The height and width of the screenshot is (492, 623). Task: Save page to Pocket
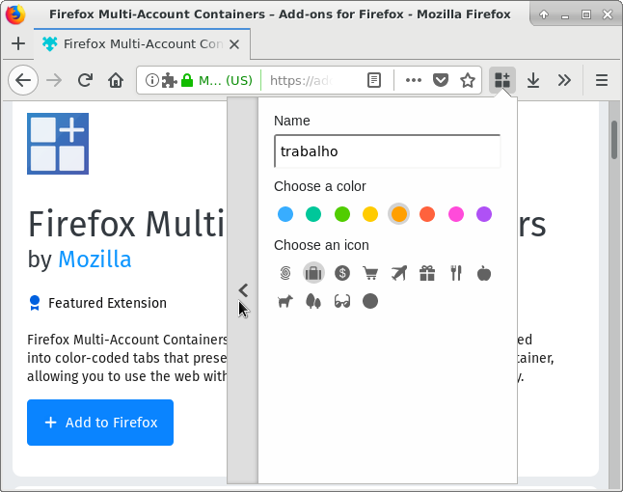pyautogui.click(x=441, y=80)
